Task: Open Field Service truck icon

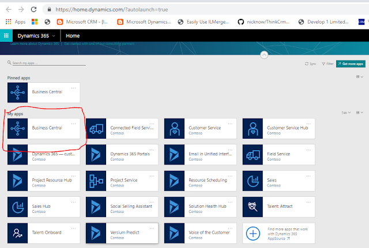Action: click(x=253, y=155)
